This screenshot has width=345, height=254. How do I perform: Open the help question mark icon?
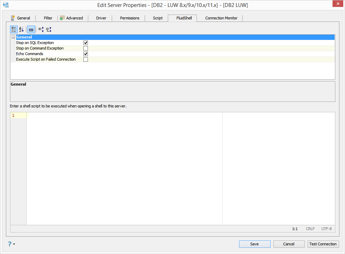pyautogui.click(x=9, y=244)
